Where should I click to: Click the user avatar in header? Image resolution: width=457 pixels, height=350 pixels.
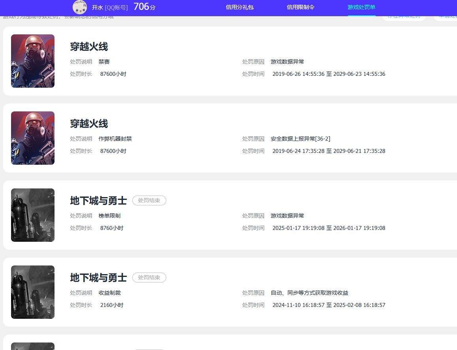[79, 7]
